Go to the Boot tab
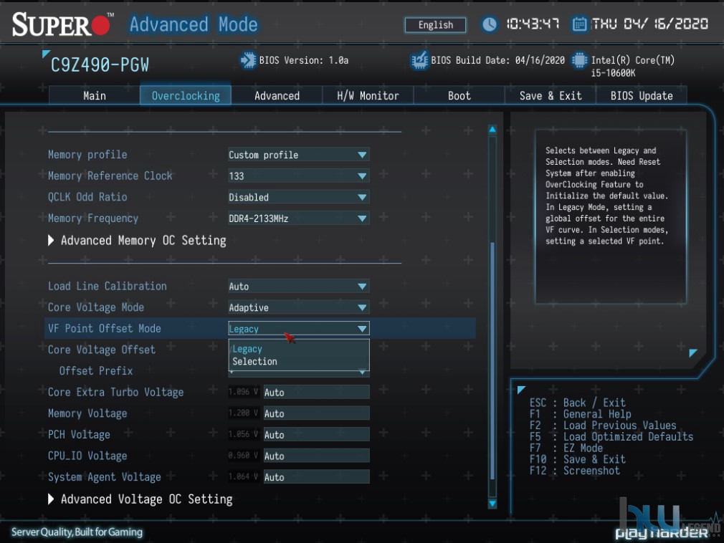 point(459,95)
